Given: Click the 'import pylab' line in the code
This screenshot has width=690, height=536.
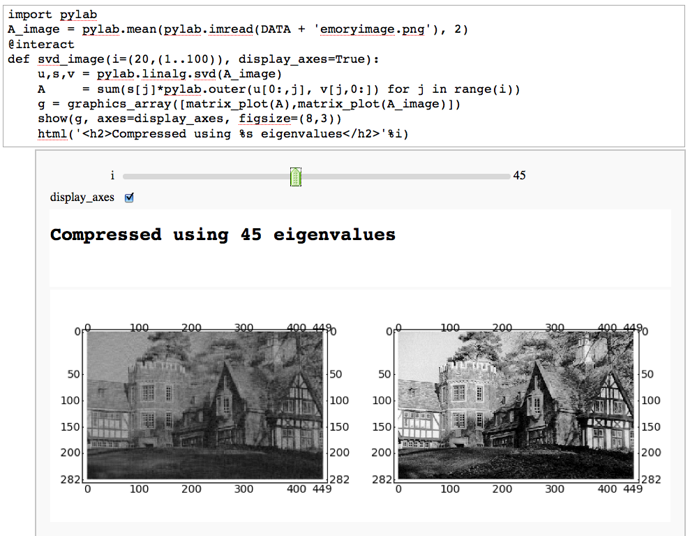Looking at the screenshot, I should [x=52, y=15].
